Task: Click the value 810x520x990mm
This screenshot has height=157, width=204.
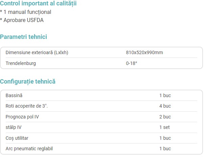Action: point(144,52)
